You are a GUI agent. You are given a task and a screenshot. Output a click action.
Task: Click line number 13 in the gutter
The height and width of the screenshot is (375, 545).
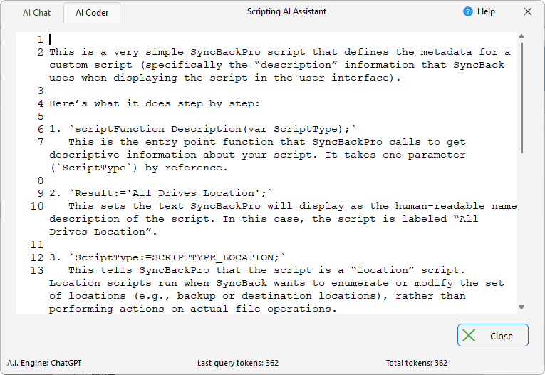[38, 270]
